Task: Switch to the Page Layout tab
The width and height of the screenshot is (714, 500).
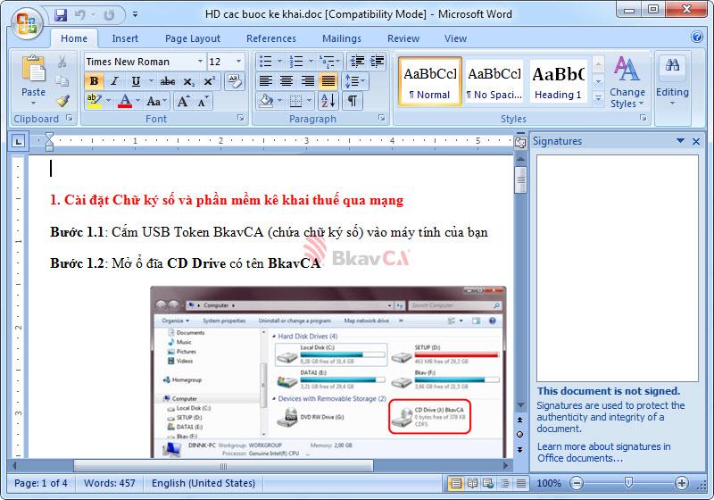Action: tap(192, 38)
